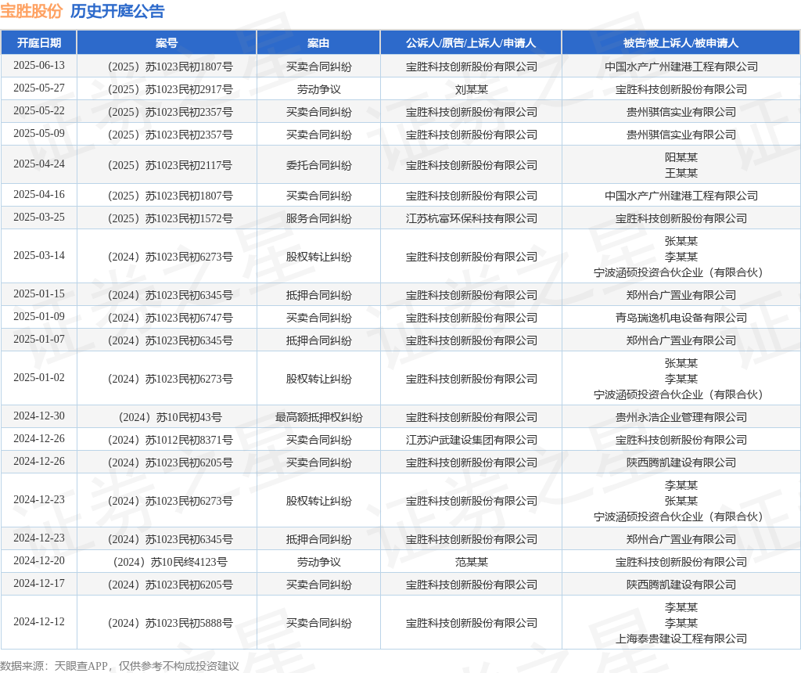Select the date 2025-01-07

pos(39,339)
